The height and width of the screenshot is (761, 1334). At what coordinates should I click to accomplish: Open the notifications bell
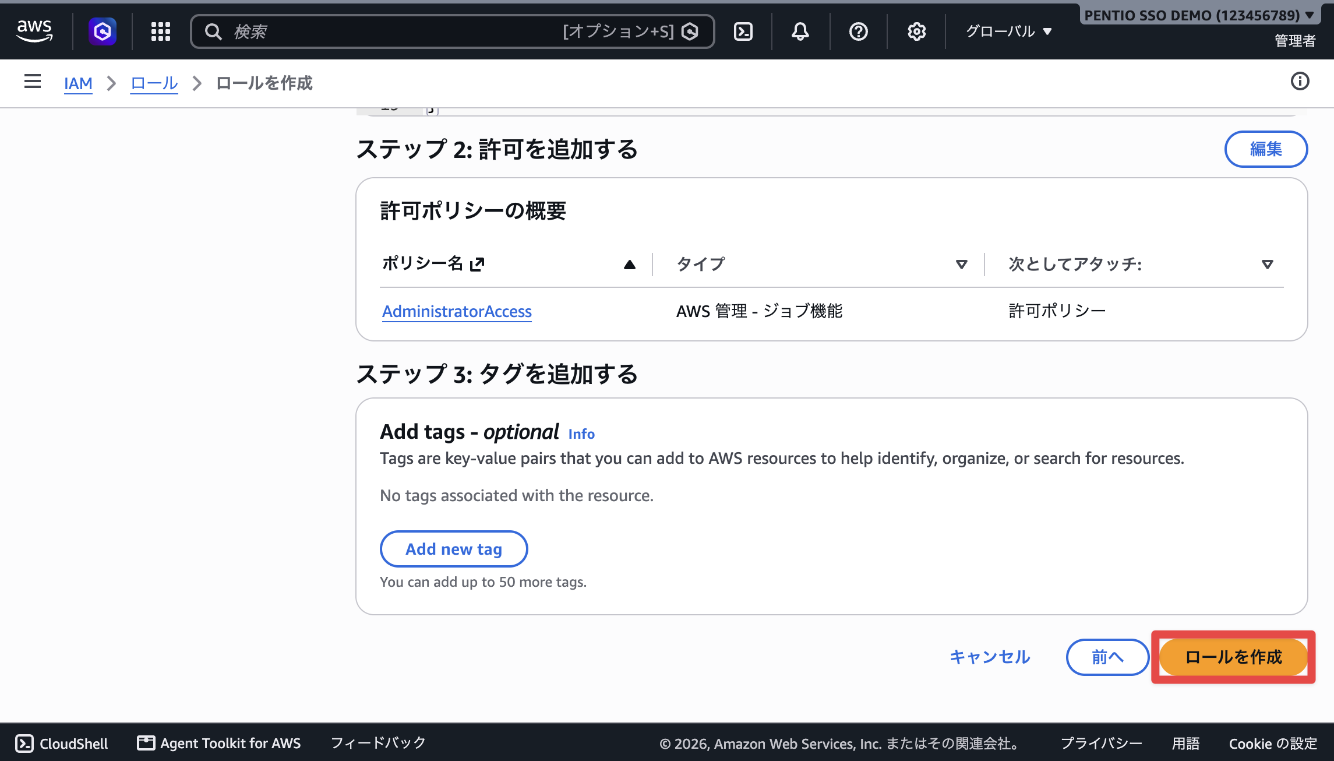800,31
